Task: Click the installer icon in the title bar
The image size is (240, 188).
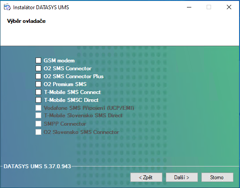Action: (x=7, y=7)
